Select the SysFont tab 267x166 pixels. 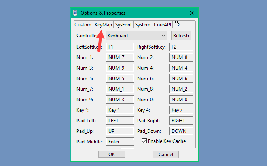click(x=123, y=25)
